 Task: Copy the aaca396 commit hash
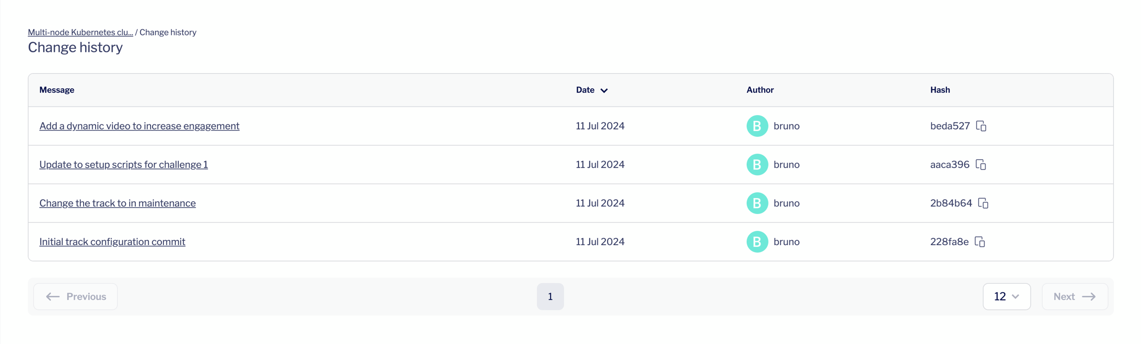coord(981,165)
